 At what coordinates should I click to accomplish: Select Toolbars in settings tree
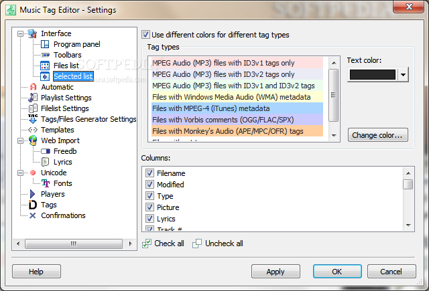[x=67, y=55]
